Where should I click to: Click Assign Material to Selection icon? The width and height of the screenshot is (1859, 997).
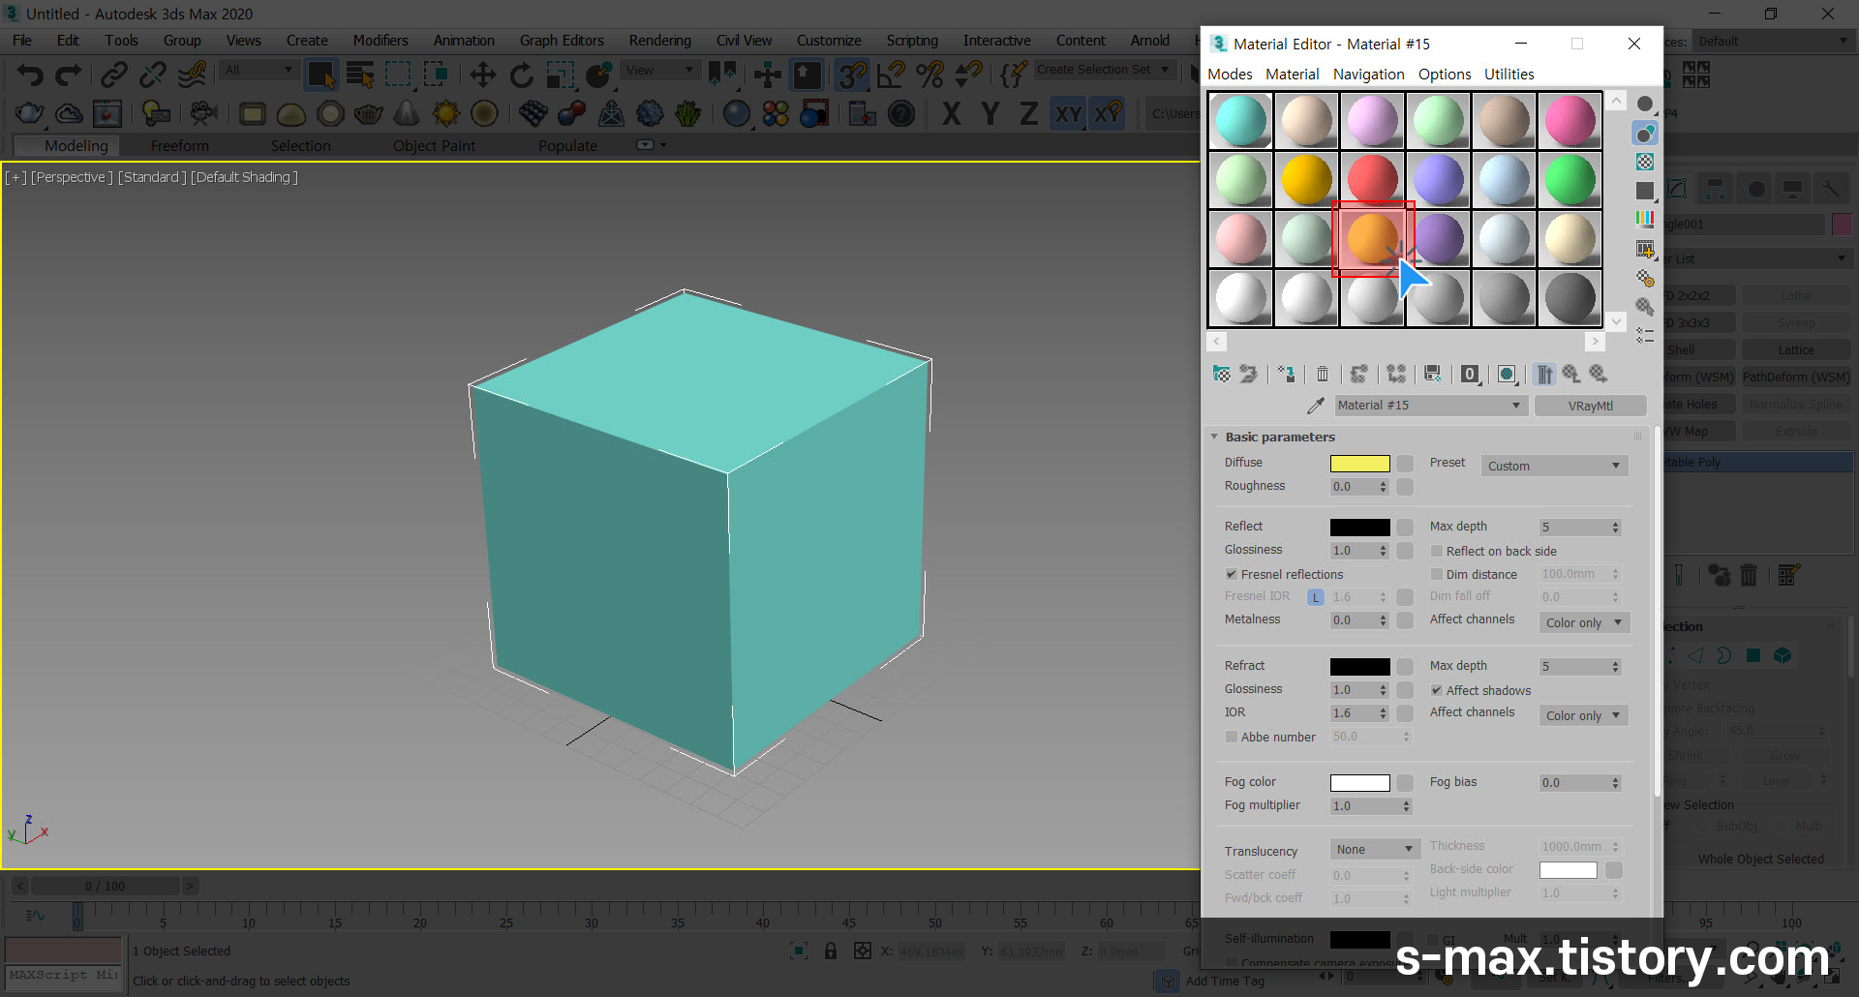pyautogui.click(x=1286, y=374)
